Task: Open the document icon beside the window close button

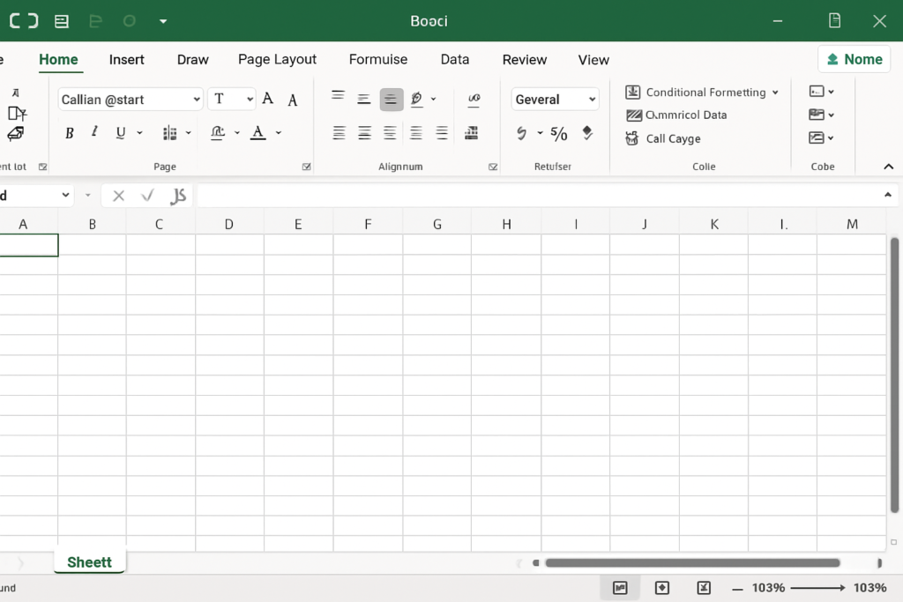Action: pyautogui.click(x=834, y=21)
